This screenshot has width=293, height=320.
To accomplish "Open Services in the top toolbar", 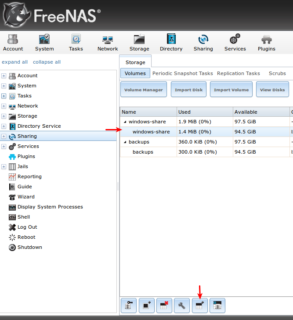I will pyautogui.click(x=235, y=43).
